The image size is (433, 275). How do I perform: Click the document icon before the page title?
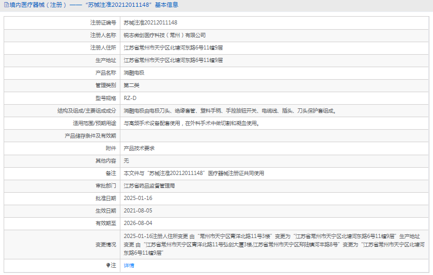pos(6,5)
